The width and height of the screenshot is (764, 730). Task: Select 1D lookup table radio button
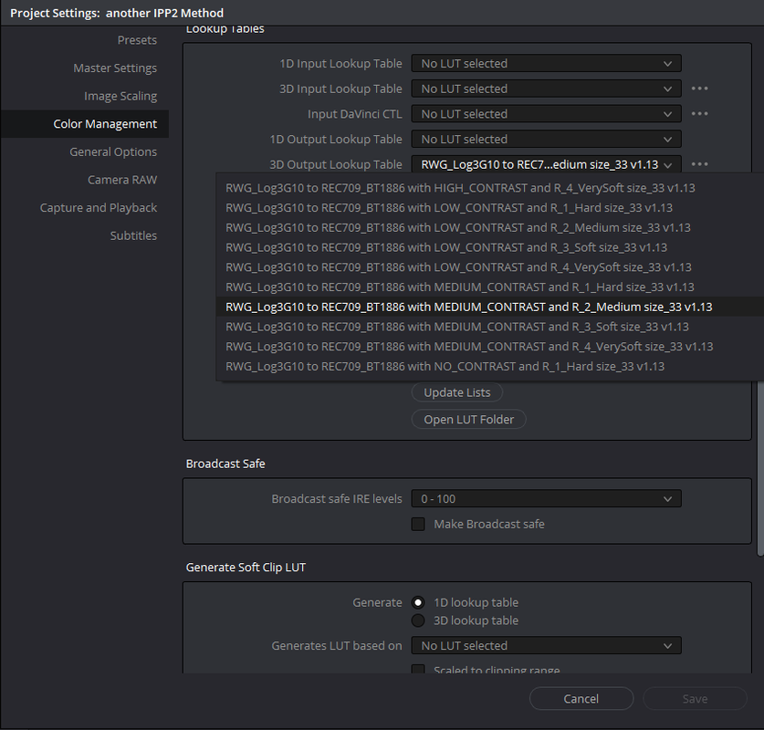(418, 602)
